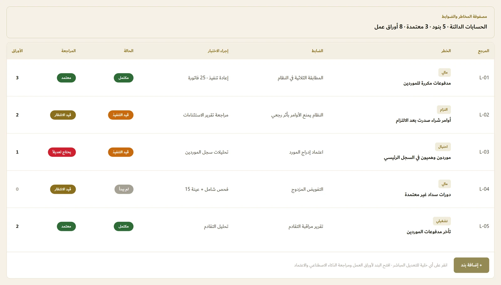Select risk title دورات سداد غير معتمدة
The width and height of the screenshot is (501, 285).
coord(428,195)
